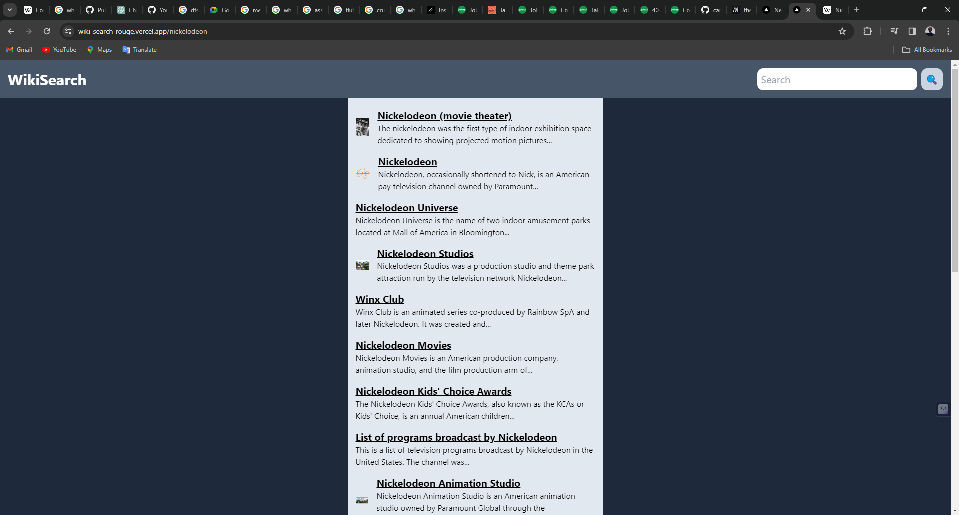
Task: Switch to the GitHub 'Pul' tab
Action: (x=96, y=10)
